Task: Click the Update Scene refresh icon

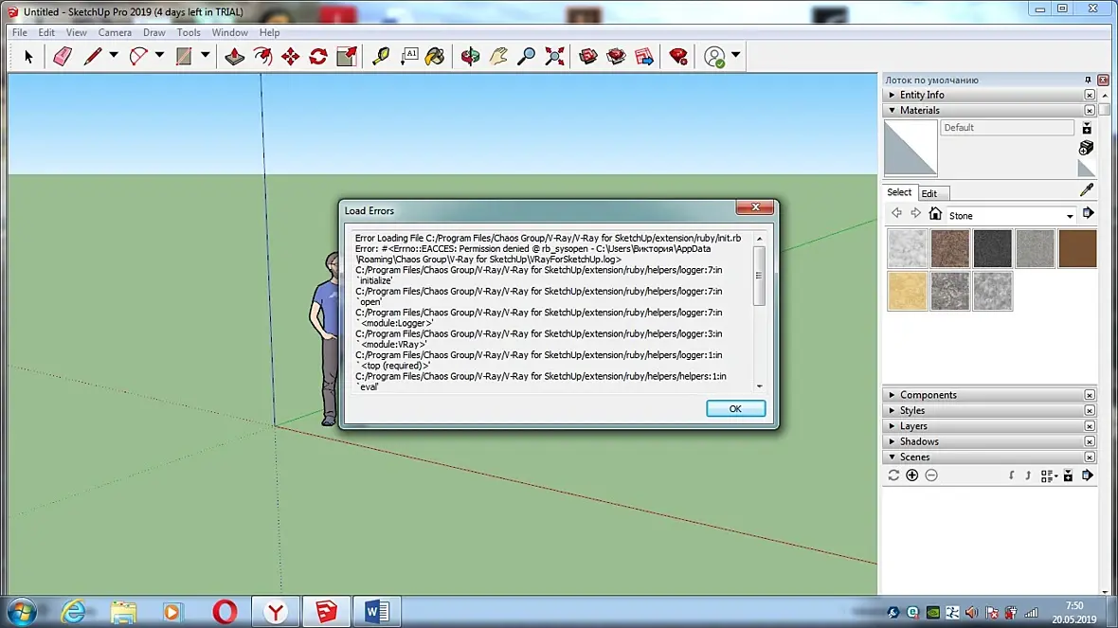Action: coord(893,475)
